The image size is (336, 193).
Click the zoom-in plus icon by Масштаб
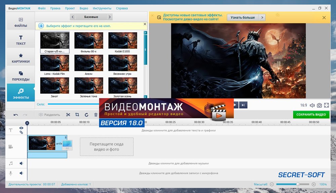pos(313,184)
